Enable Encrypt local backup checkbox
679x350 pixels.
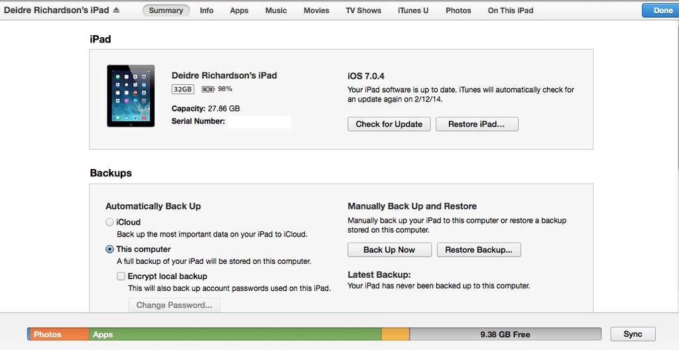click(121, 276)
